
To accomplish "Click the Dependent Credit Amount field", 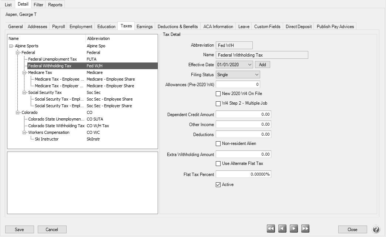I will (244, 114).
